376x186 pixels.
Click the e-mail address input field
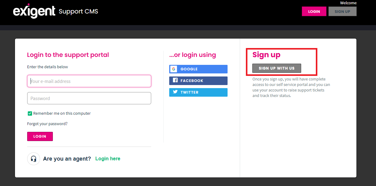89,81
